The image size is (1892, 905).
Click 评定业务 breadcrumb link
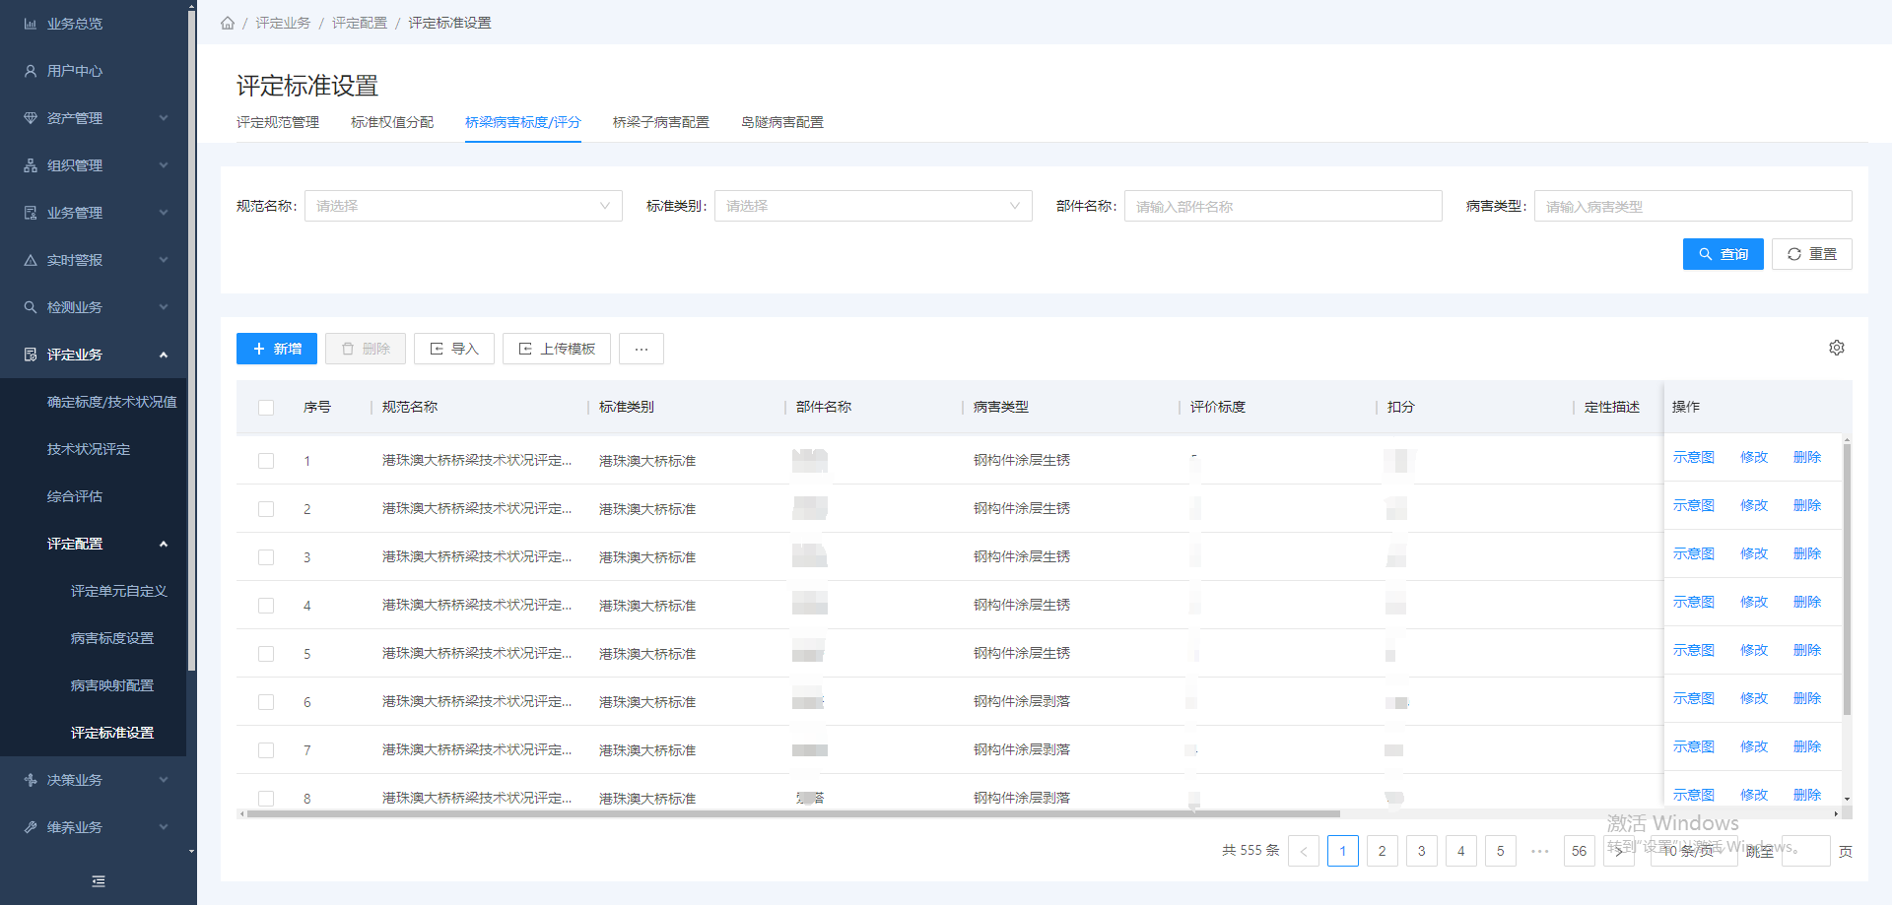(x=283, y=23)
